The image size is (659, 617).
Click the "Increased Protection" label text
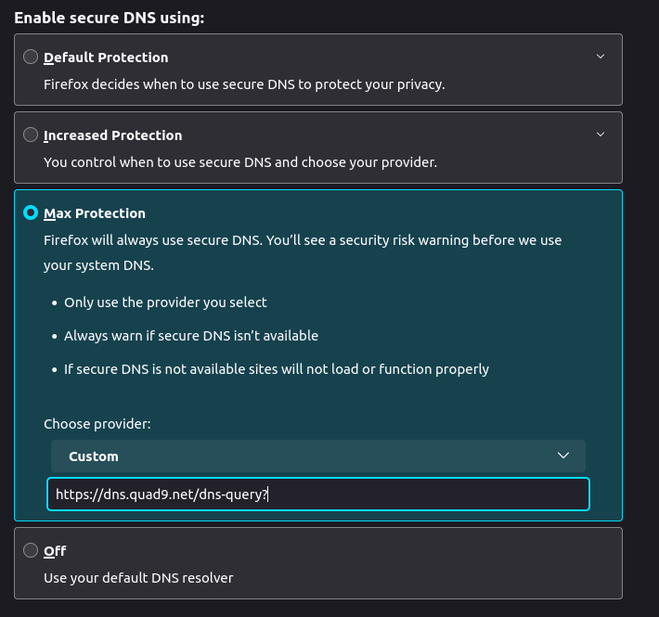(x=112, y=135)
